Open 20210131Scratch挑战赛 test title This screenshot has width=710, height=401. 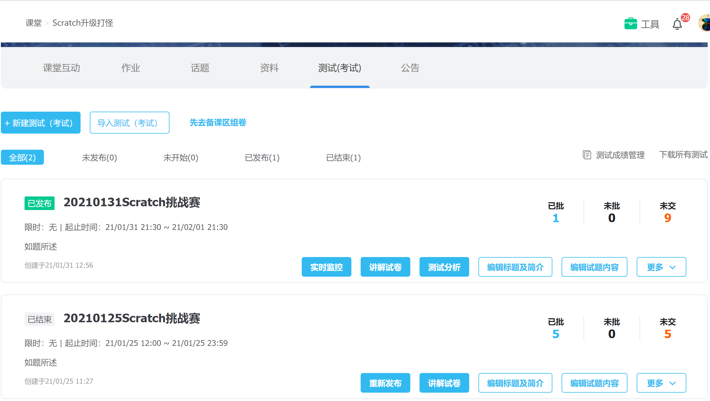[132, 203]
